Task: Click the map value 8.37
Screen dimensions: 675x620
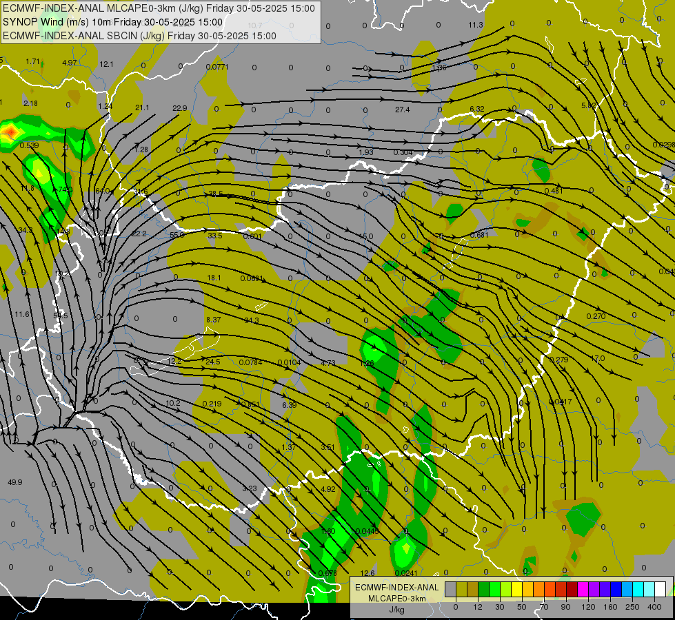Action: click(x=214, y=319)
